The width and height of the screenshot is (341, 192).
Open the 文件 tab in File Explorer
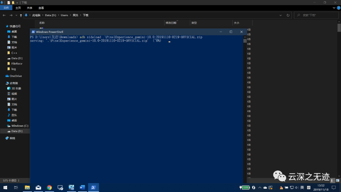[x=6, y=8]
